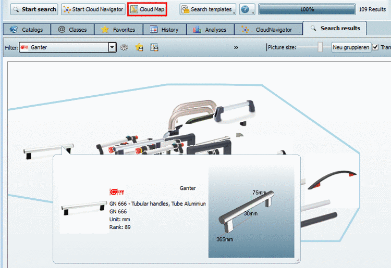This screenshot has height=268, width=391.
Task: Click the document with disk save icon
Action: point(154,47)
